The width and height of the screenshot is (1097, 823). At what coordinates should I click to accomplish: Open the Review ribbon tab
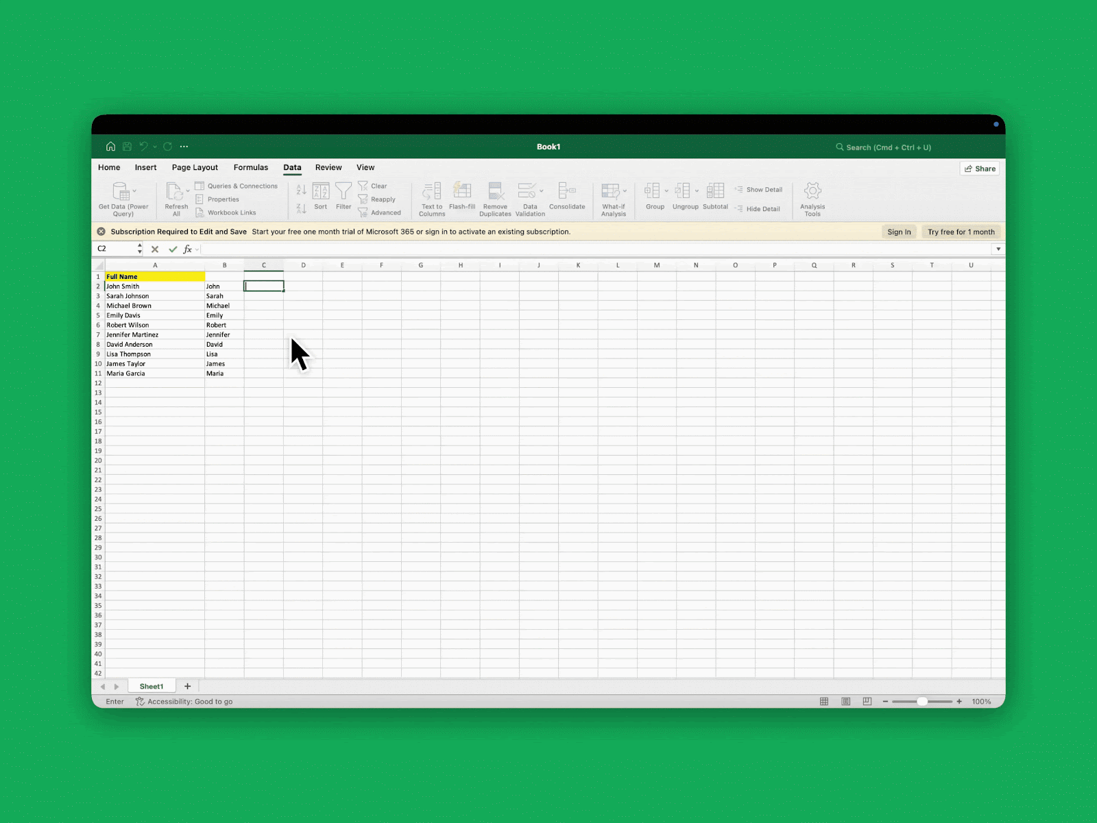coord(328,167)
